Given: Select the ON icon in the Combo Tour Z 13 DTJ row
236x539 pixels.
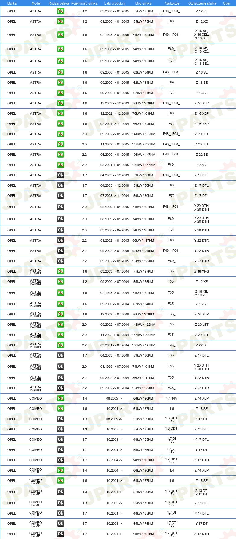Looking at the screenshot, I should coord(61,503).
